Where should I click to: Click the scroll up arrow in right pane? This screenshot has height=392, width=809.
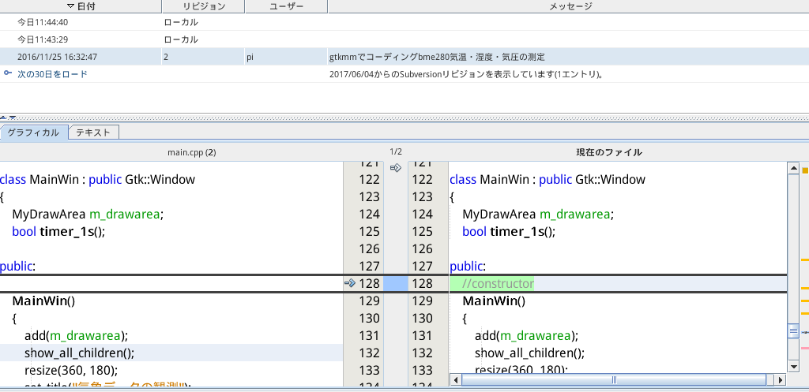793,168
